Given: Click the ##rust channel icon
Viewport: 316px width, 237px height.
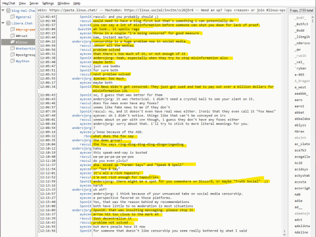Looking at the screenshot, I should point(12,36).
